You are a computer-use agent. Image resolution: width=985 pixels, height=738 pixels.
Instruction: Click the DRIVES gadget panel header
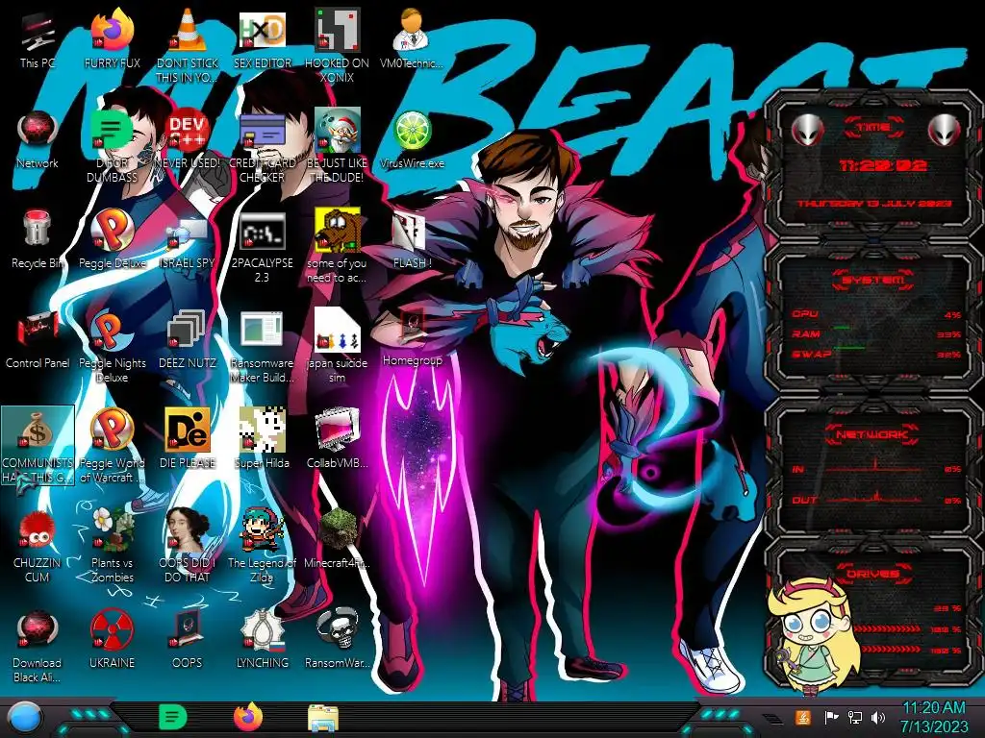pos(871,573)
